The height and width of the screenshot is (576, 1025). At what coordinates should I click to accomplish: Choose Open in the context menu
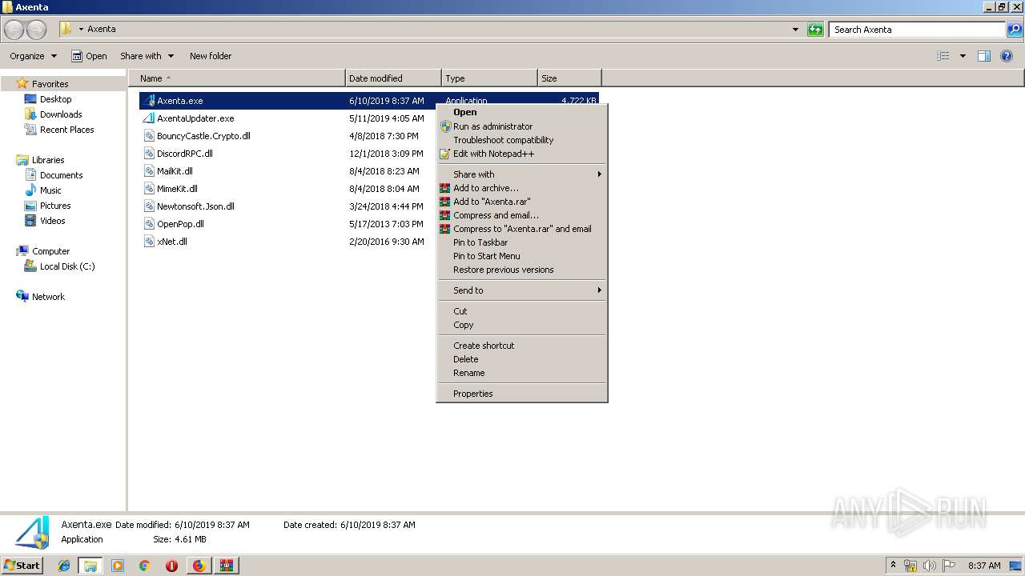(522, 113)
